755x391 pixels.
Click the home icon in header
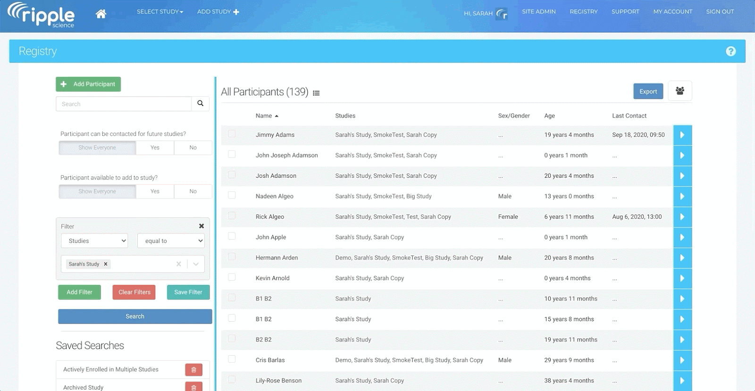point(101,14)
